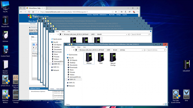The height and width of the screenshot is (108, 193).
Task: Expand address bar history dropdown in Utilities window
Action: (142, 50)
